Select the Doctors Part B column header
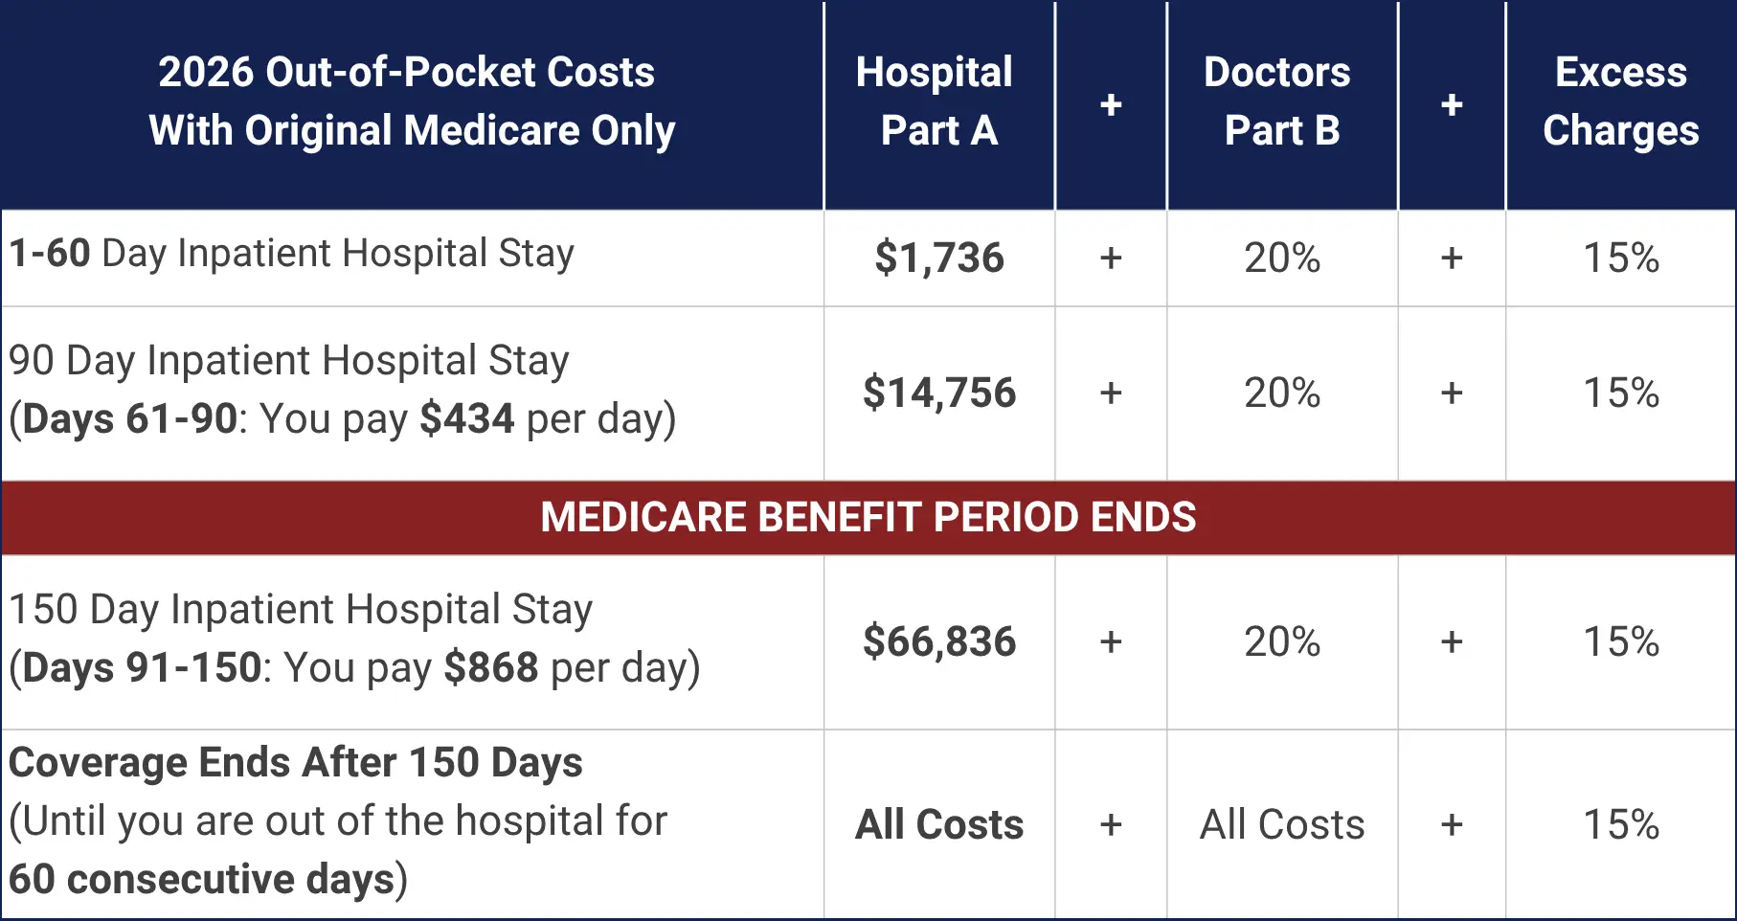This screenshot has height=921, width=1737. (x=1280, y=101)
